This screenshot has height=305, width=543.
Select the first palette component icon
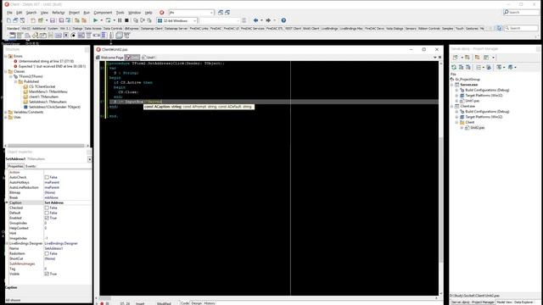pyautogui.click(x=13, y=36)
